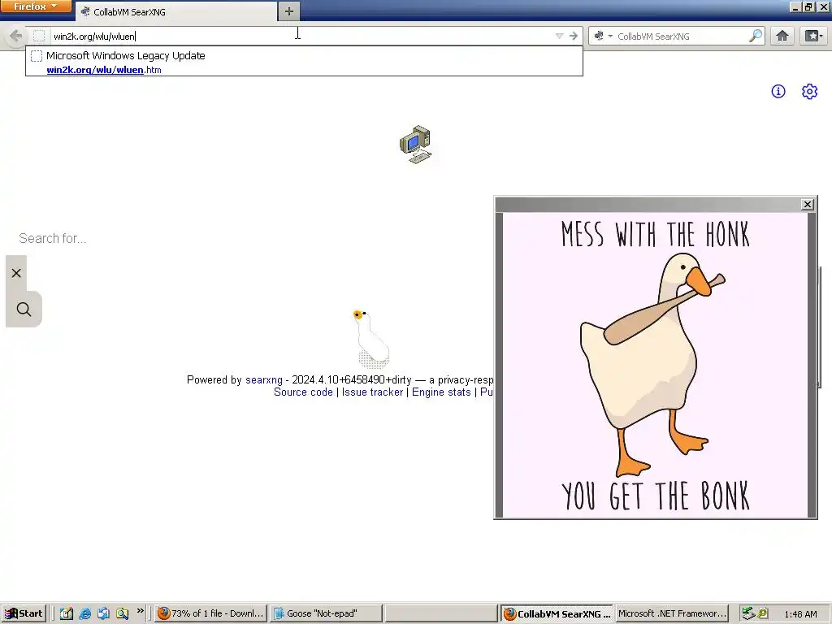Screen dimensions: 832x624
Task: Restore down the Firefox window
Action: [x=808, y=6]
